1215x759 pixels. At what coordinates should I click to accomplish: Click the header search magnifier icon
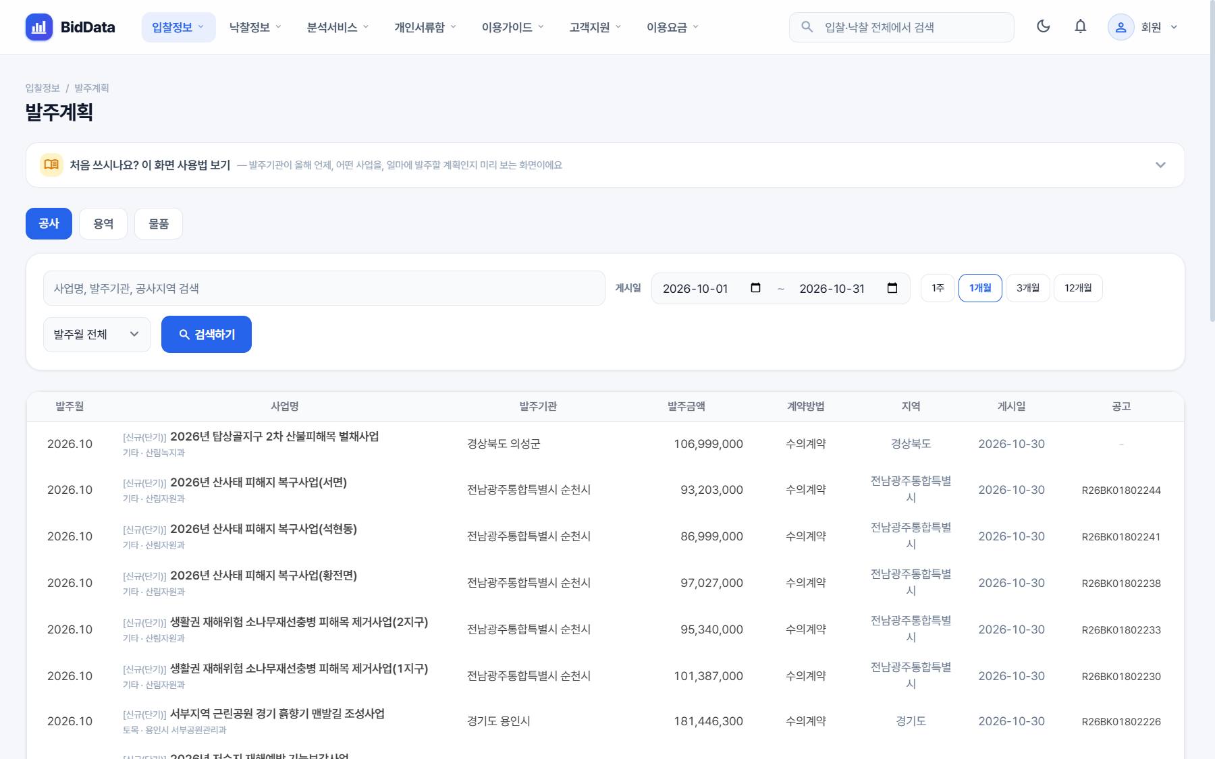807,27
